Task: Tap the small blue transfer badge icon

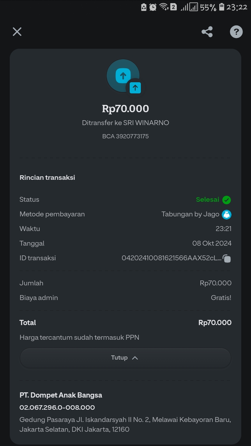Action: [135, 88]
